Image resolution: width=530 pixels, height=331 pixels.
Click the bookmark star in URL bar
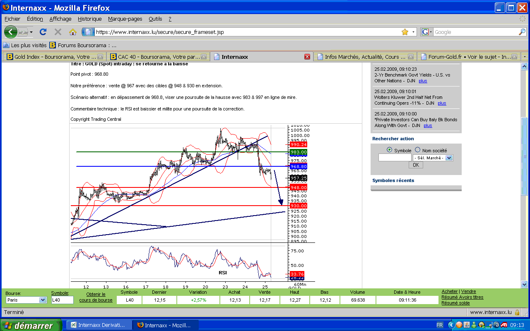pos(405,32)
